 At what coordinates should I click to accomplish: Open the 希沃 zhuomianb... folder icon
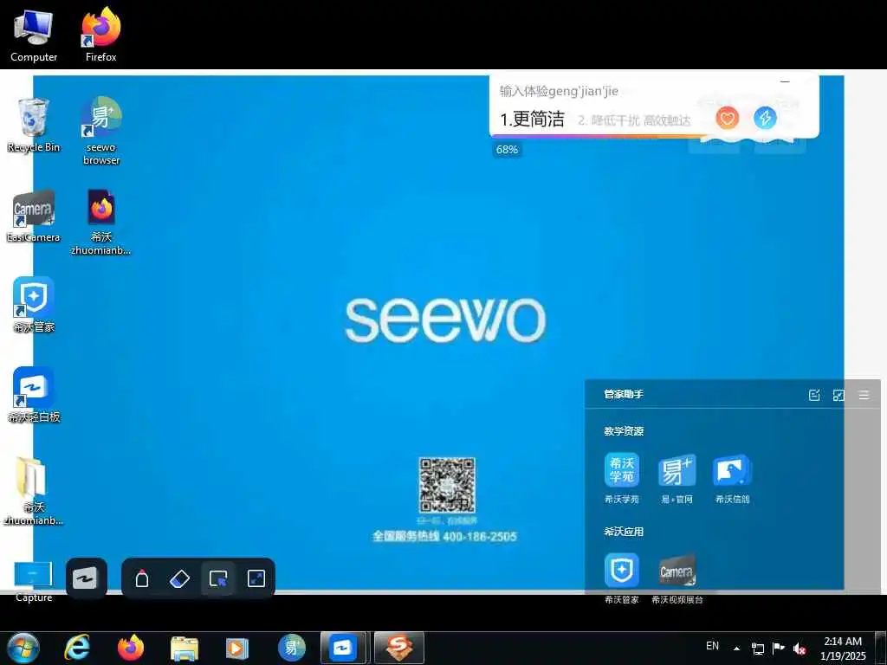click(34, 491)
